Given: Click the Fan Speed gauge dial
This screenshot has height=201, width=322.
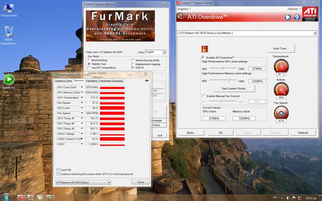Looking at the screenshot, I should 281,113.
